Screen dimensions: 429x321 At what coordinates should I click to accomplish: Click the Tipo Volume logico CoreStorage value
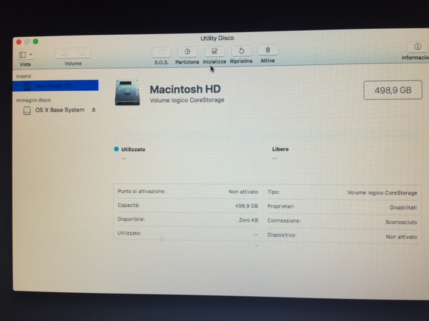click(382, 193)
